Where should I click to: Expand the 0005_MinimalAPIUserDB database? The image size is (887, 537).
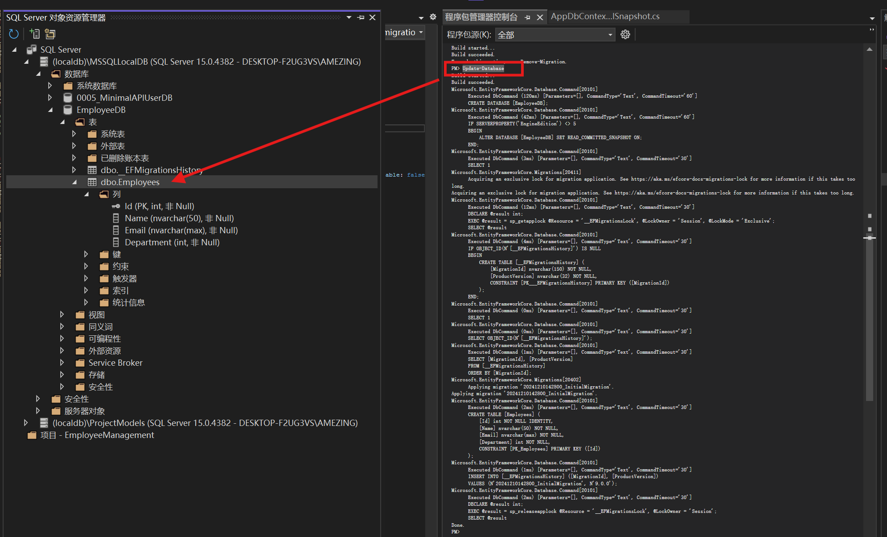click(50, 98)
